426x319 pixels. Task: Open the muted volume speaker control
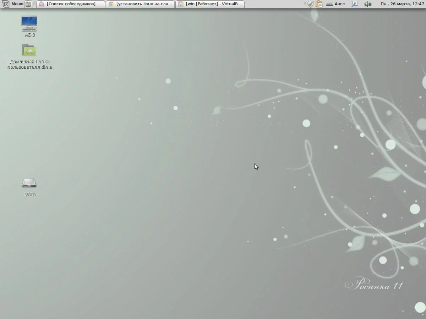pyautogui.click(x=368, y=4)
